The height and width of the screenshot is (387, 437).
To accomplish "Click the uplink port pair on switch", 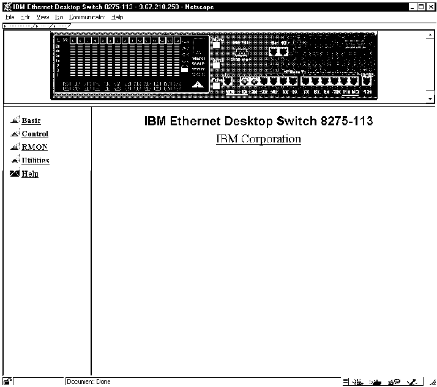I will tap(278, 52).
